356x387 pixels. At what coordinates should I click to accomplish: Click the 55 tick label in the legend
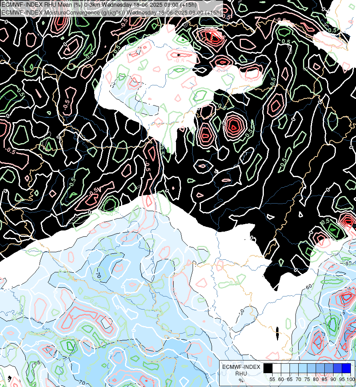pyautogui.click(x=272, y=379)
